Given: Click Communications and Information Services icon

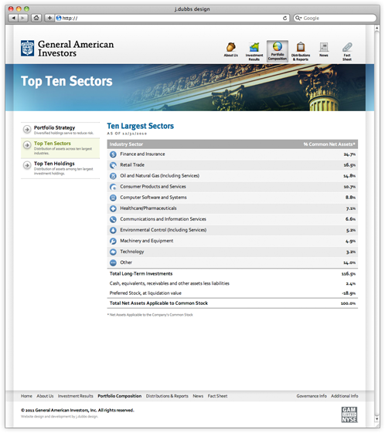Looking at the screenshot, I should [113, 219].
